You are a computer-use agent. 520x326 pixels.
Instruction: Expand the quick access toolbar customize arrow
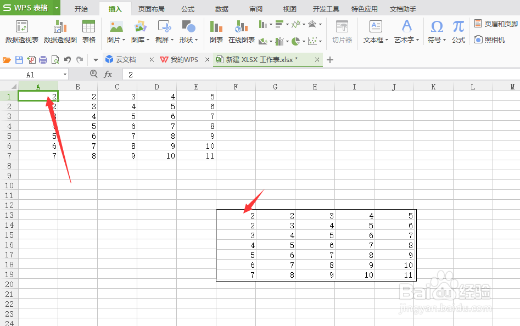tap(96, 60)
